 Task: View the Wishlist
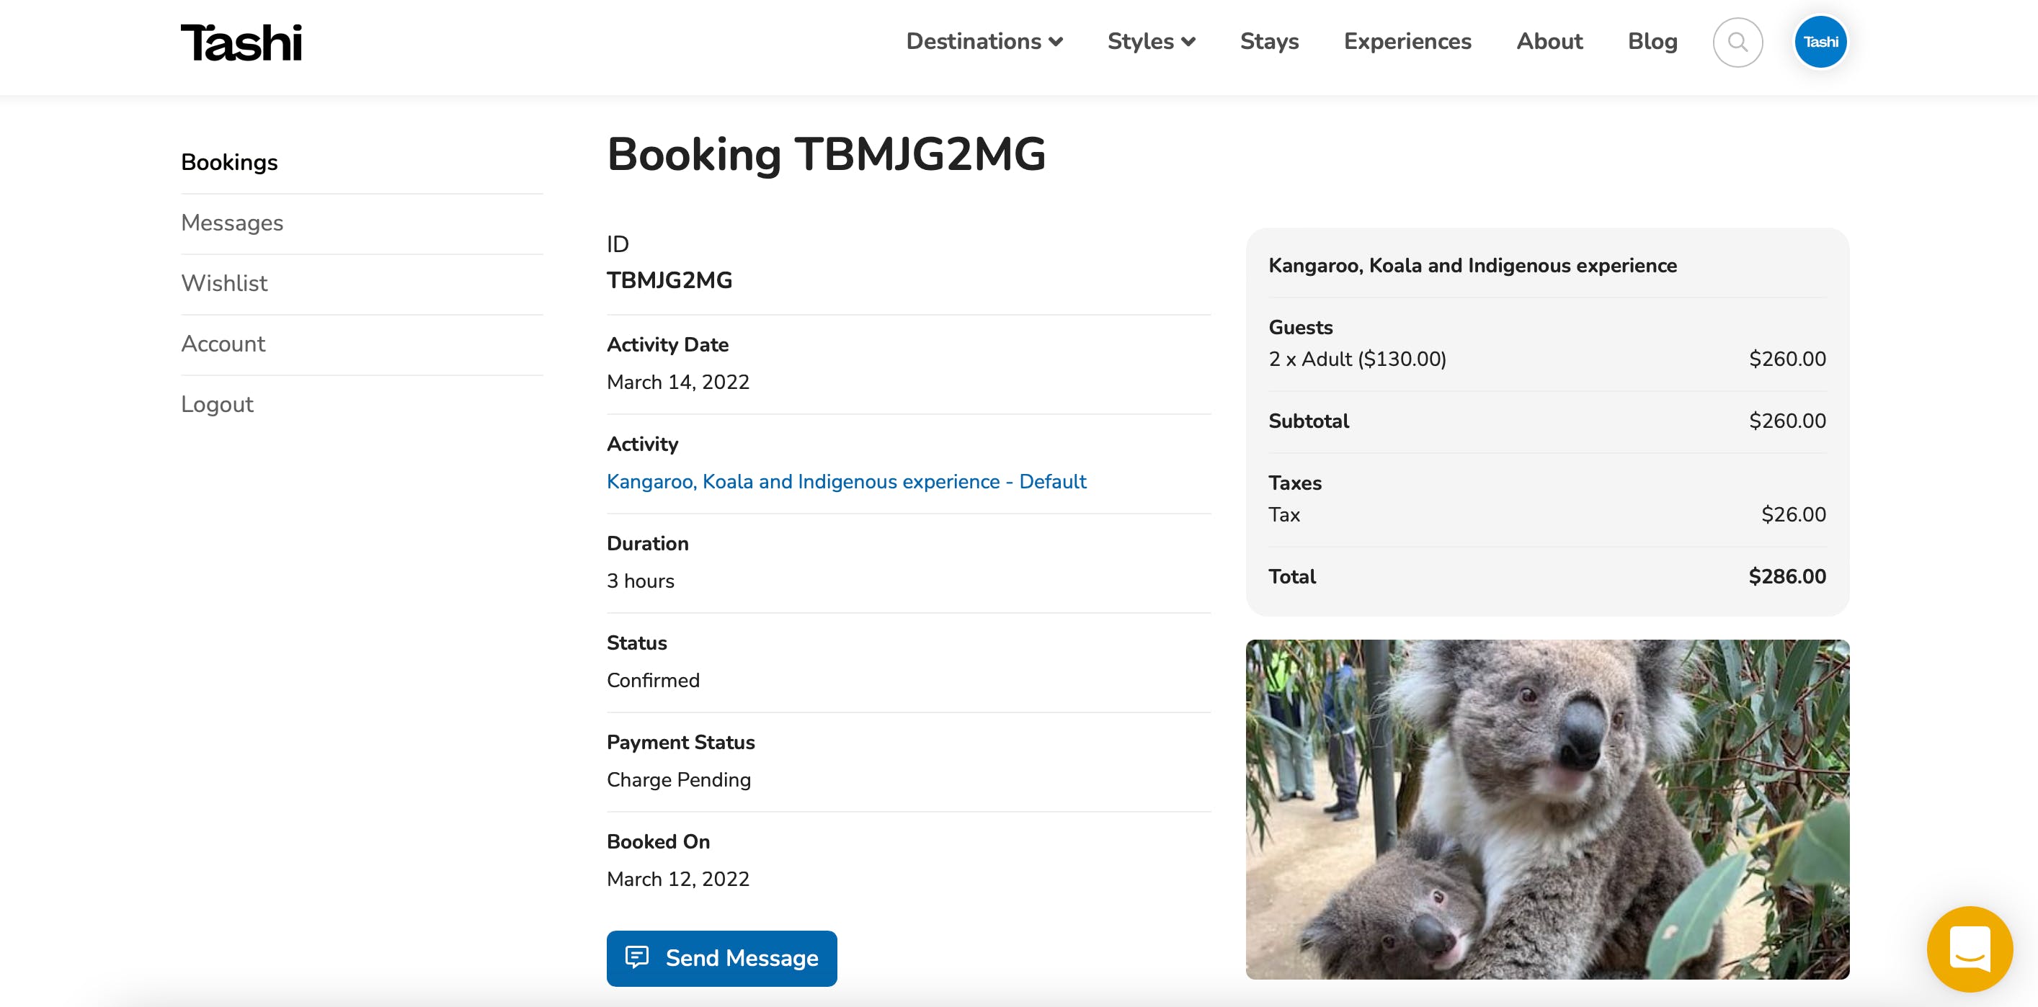tap(224, 283)
